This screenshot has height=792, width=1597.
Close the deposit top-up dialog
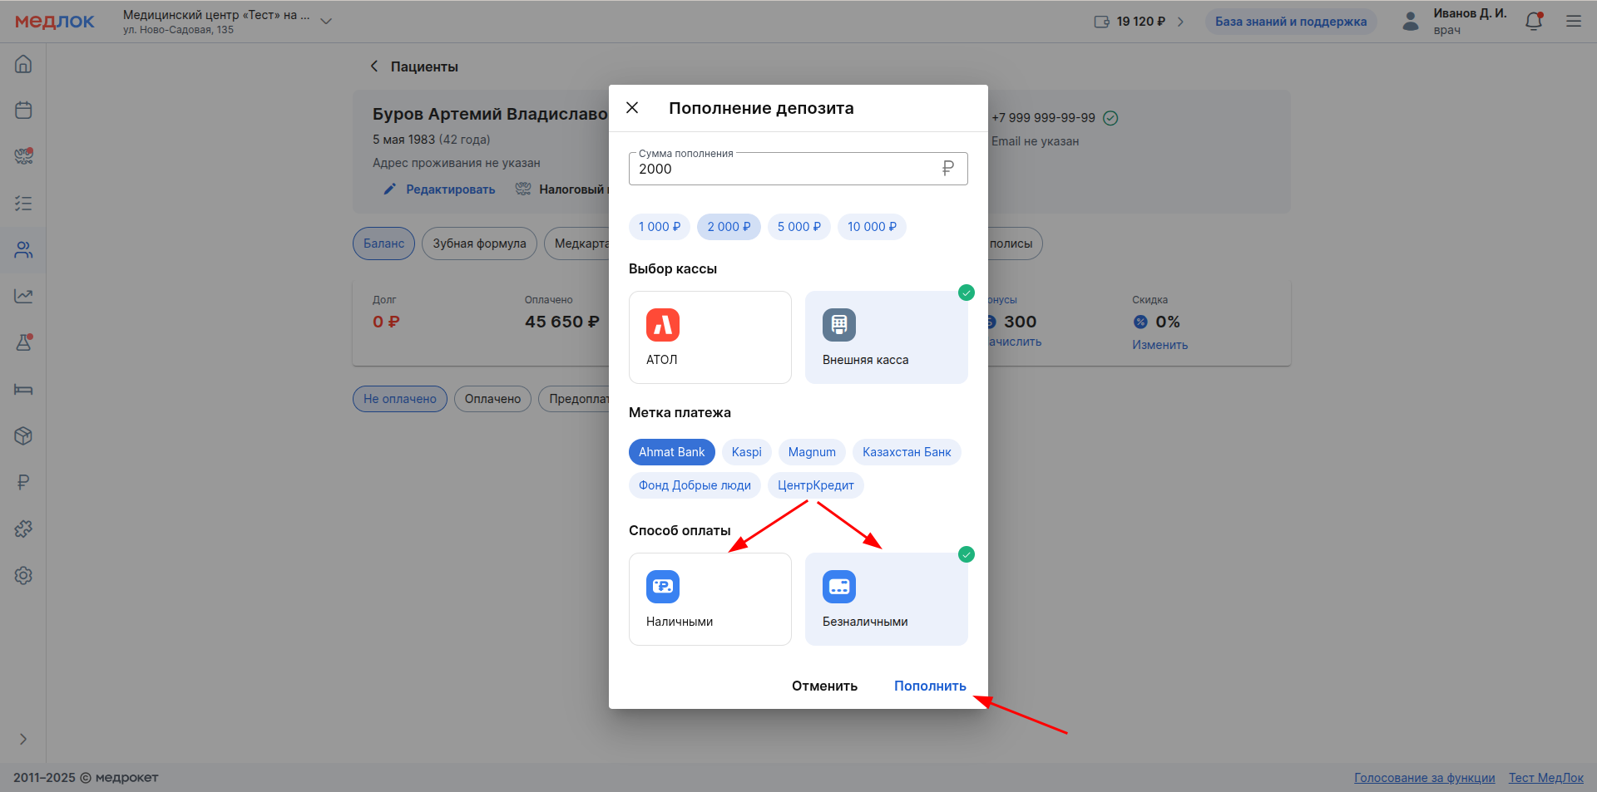point(632,108)
